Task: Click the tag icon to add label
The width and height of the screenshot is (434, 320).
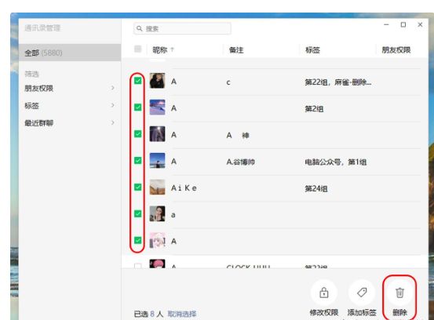Action: pos(362,293)
